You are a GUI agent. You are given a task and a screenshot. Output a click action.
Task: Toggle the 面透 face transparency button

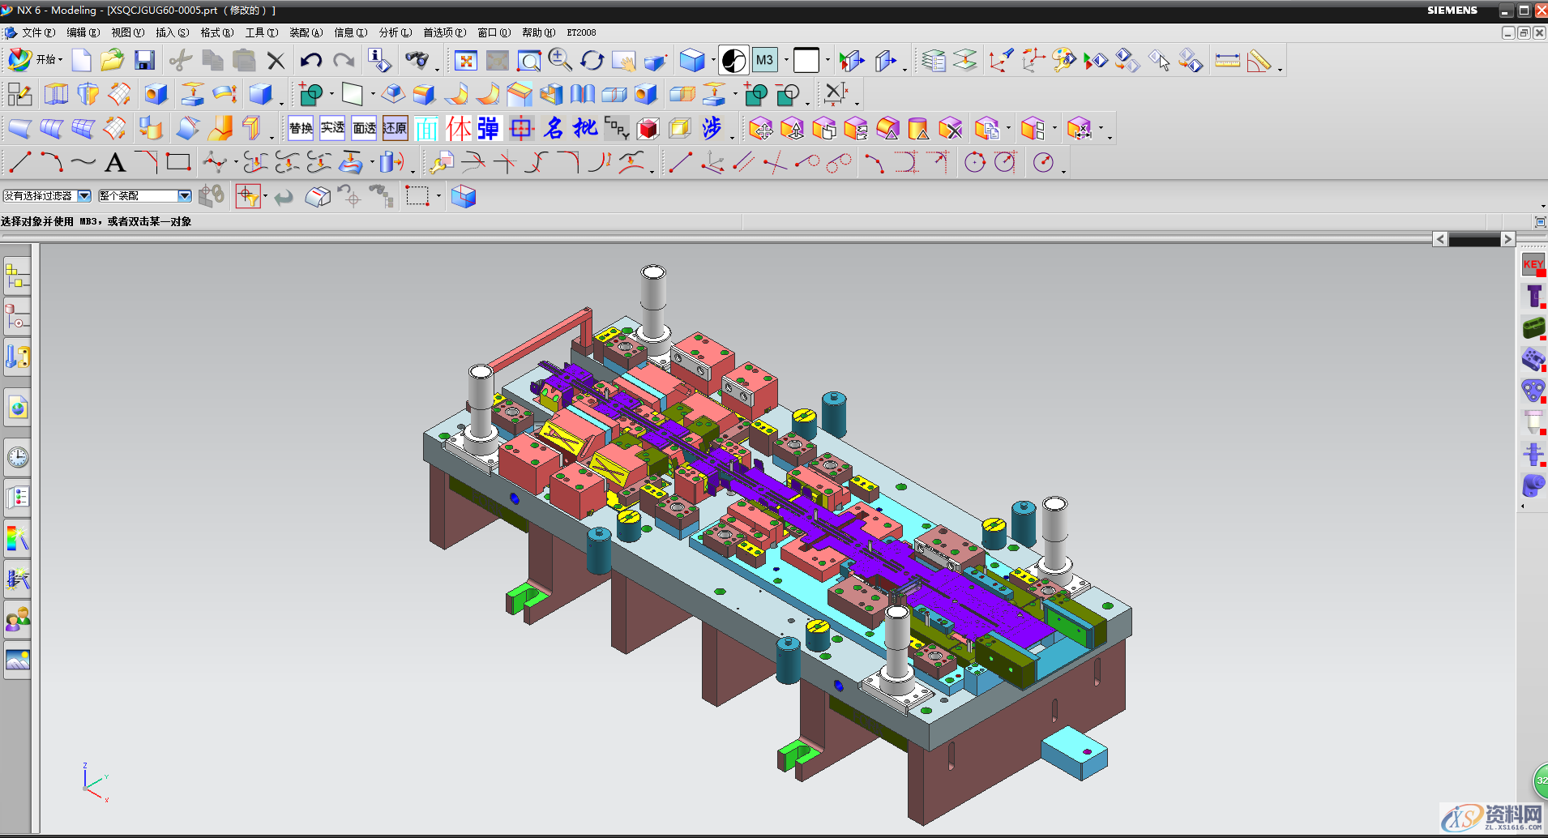(364, 128)
